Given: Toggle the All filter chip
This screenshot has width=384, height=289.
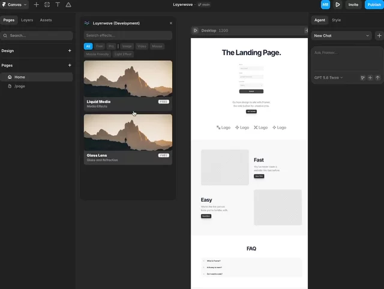Looking at the screenshot, I should [88, 46].
